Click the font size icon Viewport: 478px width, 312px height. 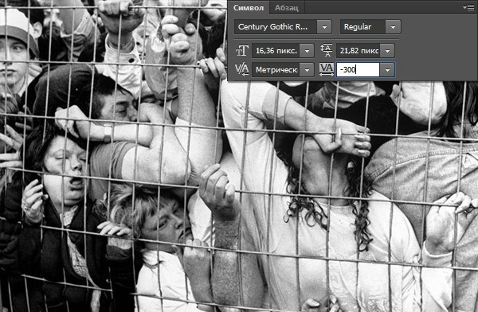click(242, 51)
